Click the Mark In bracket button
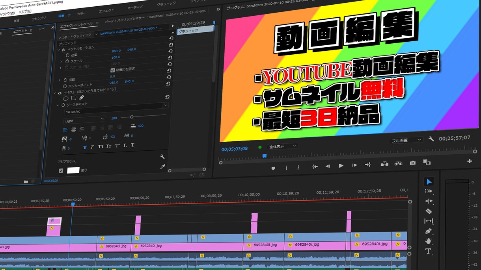Viewport: 481px width, 270px height. coord(286,167)
